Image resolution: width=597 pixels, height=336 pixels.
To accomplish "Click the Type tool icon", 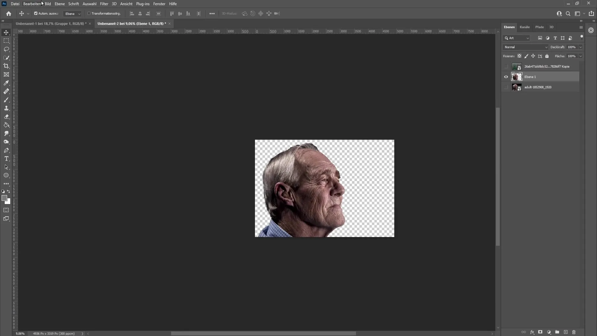I will (x=6, y=159).
